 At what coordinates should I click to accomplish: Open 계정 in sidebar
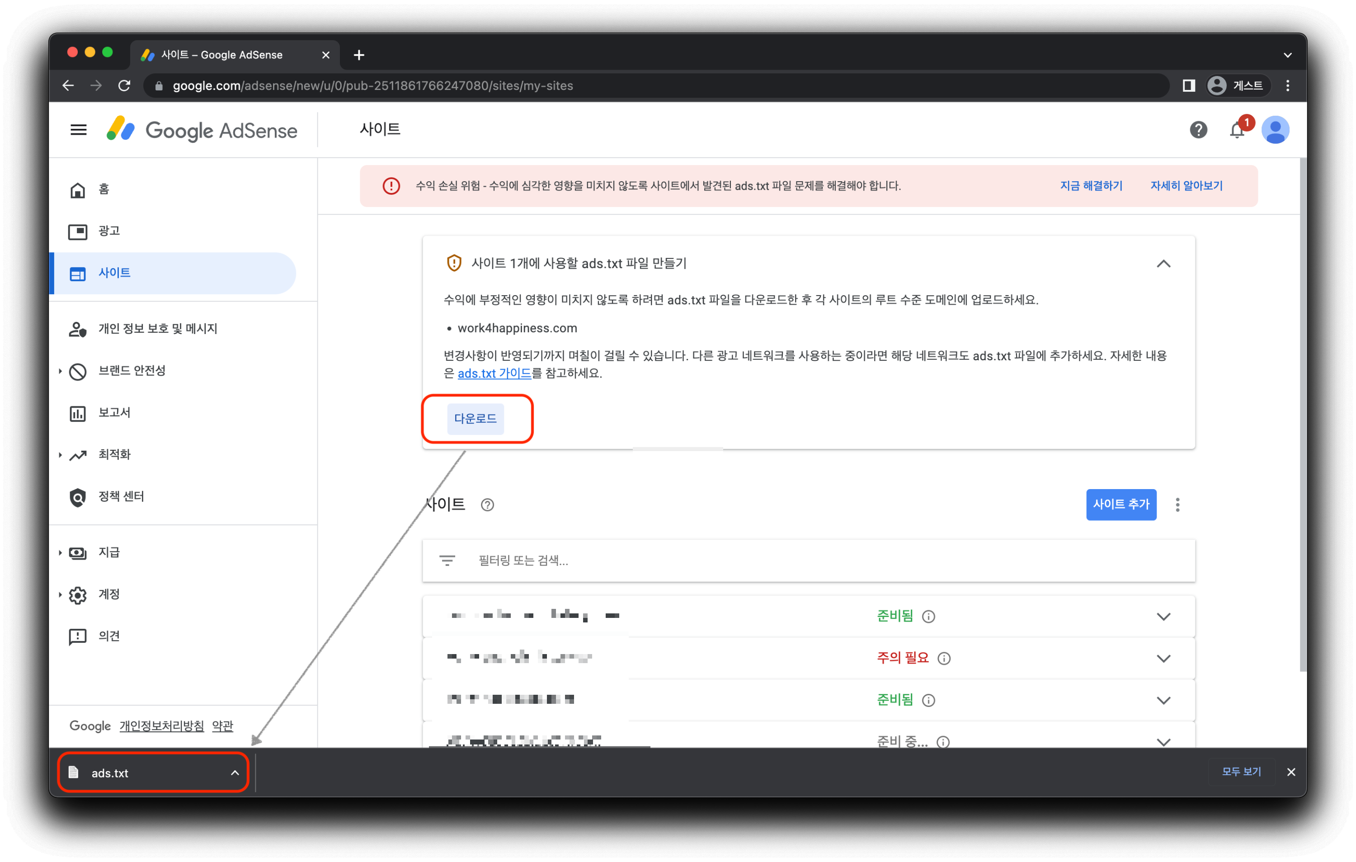(x=108, y=594)
